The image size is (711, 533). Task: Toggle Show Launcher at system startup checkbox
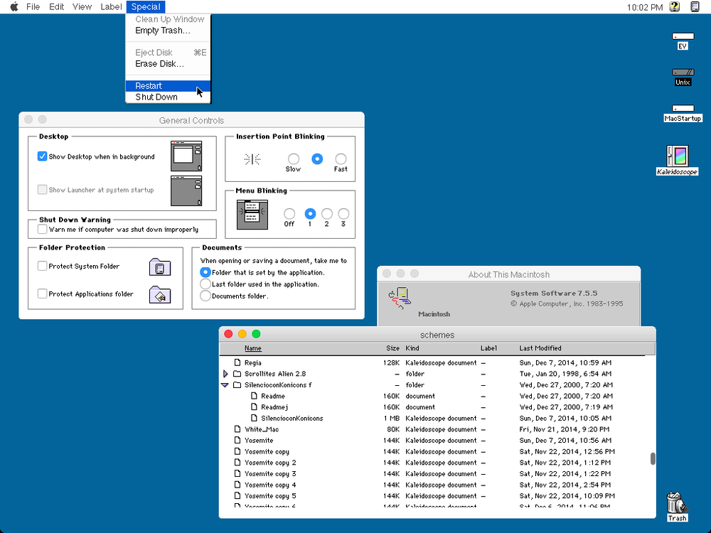pos(42,190)
